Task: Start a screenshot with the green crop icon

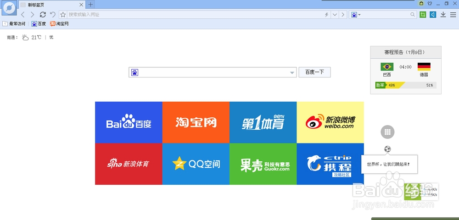Action: (x=422, y=15)
